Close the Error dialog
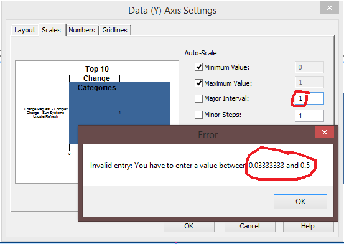This screenshot has width=344, height=244. pos(325,132)
